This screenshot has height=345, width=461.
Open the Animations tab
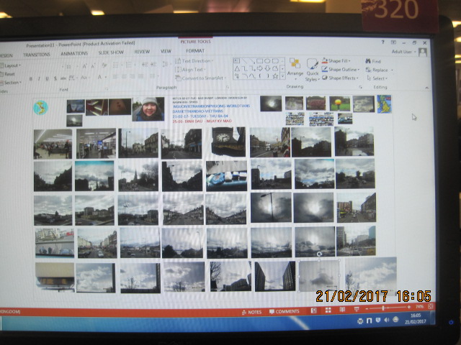point(74,53)
